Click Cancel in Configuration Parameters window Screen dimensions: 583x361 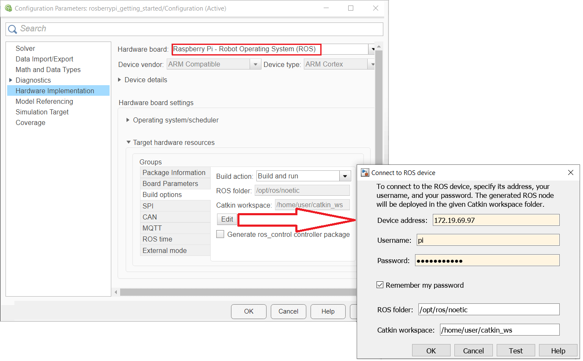click(289, 311)
